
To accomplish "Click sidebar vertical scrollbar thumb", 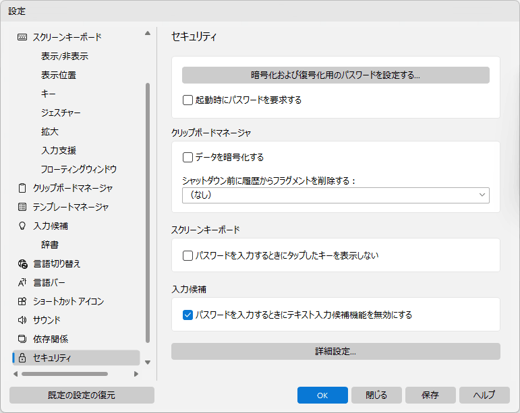I will tap(148, 213).
